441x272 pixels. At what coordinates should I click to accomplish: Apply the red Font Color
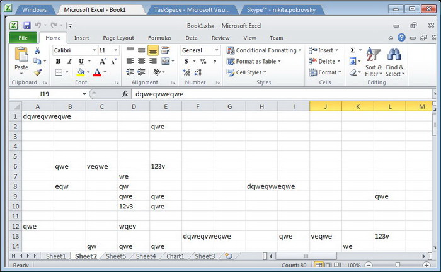pyautogui.click(x=97, y=72)
